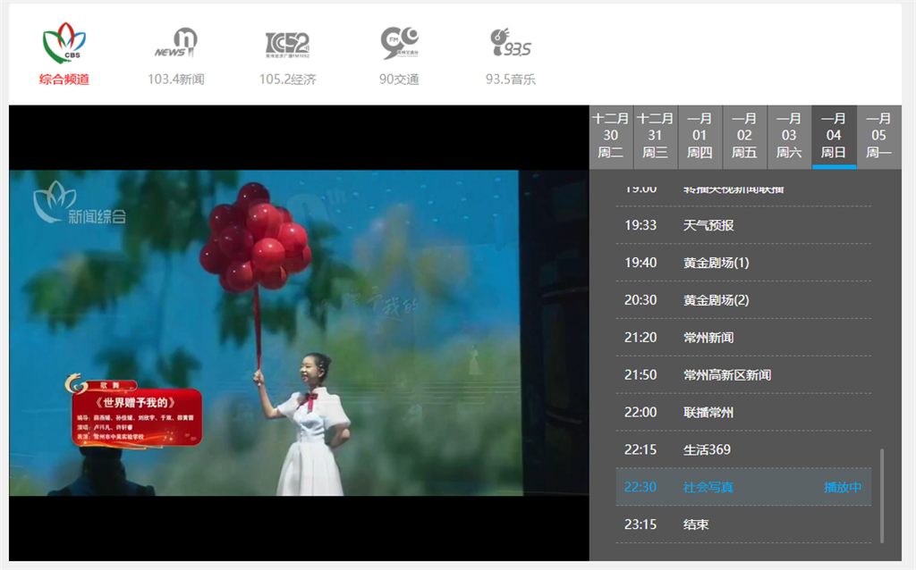Click the 综合频道 text label

pos(64,80)
